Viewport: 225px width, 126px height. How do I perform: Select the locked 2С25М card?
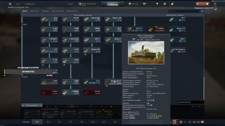pyautogui.click(x=92, y=92)
